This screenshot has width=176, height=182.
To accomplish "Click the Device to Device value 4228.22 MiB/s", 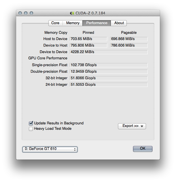I will (109, 52).
